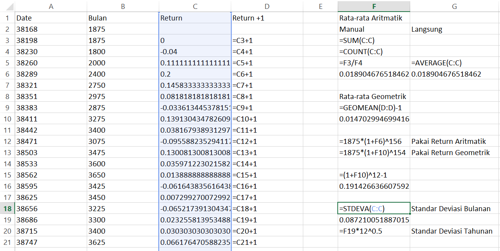Click the =GEOMEAN(D:D)-1 formula cell
The width and height of the screenshot is (500, 251).
(373, 108)
